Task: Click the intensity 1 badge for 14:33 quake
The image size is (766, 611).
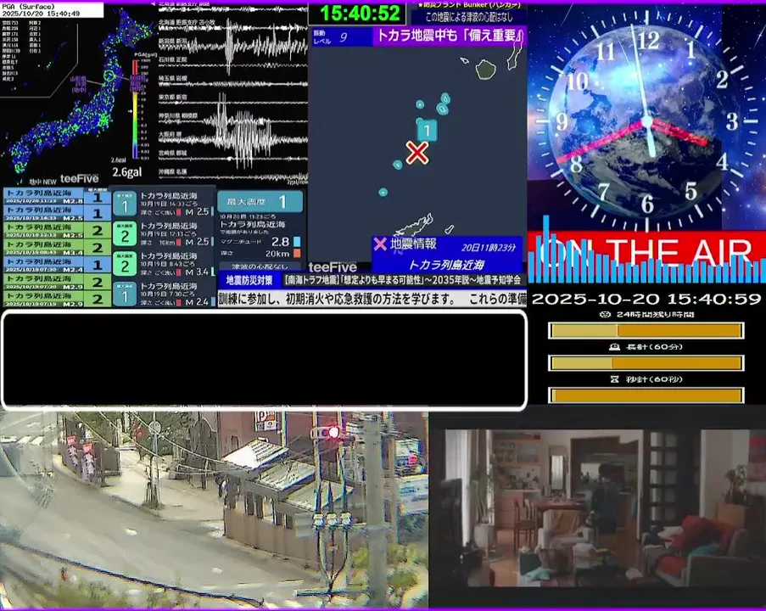Action: click(125, 203)
